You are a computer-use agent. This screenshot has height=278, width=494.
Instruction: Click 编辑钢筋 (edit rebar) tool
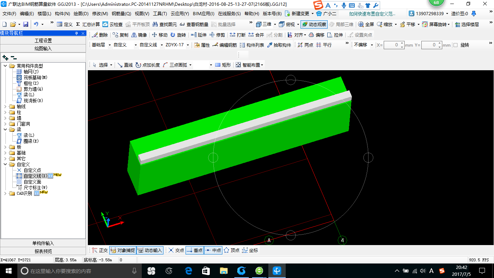coord(225,45)
